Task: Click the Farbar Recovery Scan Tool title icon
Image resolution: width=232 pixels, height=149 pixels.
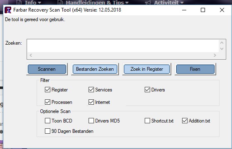Action: point(8,10)
